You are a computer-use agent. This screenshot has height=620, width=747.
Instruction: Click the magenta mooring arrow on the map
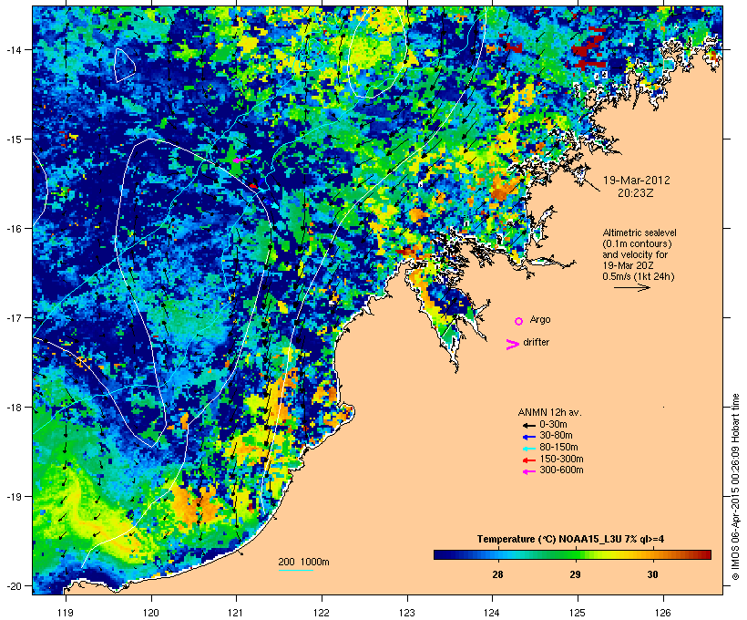[240, 160]
